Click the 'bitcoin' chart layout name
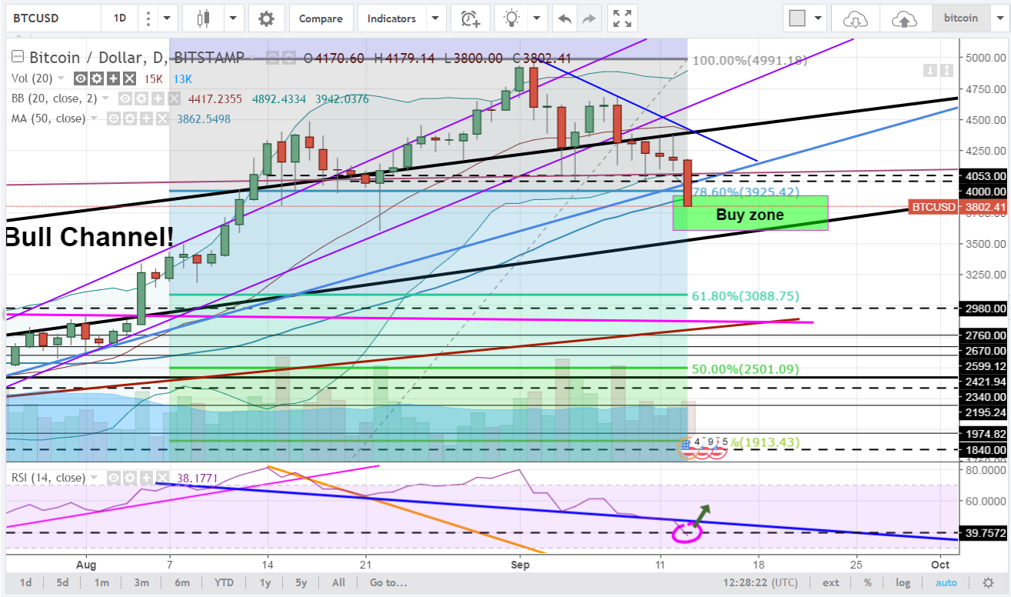 [x=961, y=18]
